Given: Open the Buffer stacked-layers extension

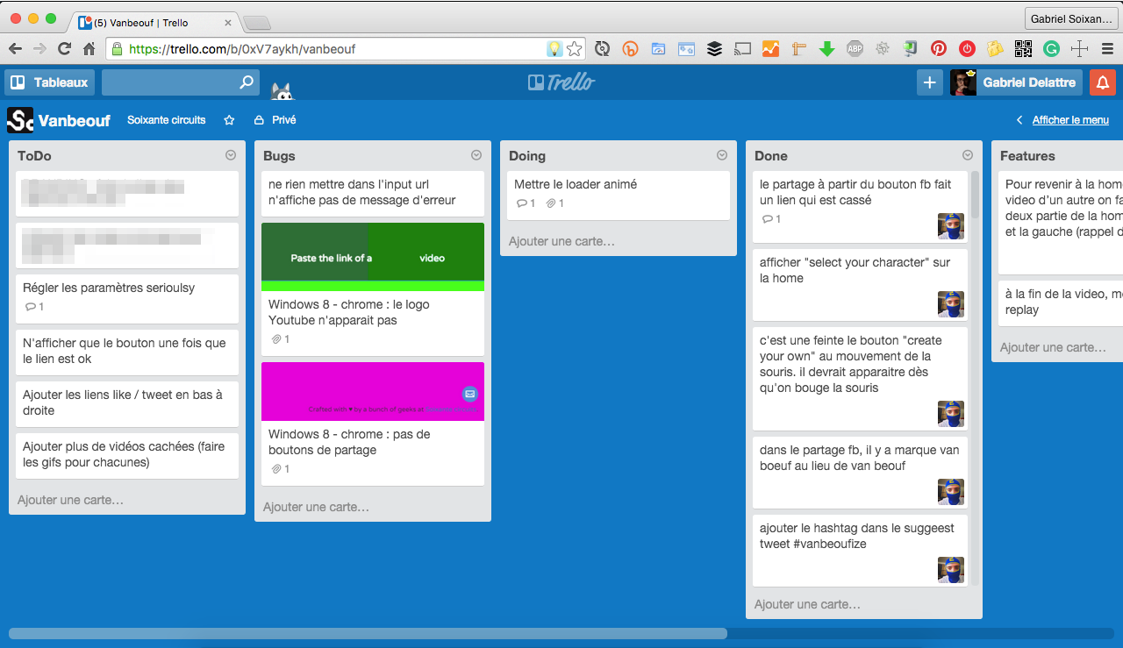Looking at the screenshot, I should coord(714,49).
